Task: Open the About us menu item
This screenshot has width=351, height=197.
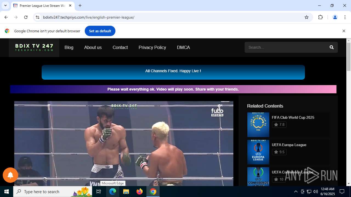Action: [93, 47]
